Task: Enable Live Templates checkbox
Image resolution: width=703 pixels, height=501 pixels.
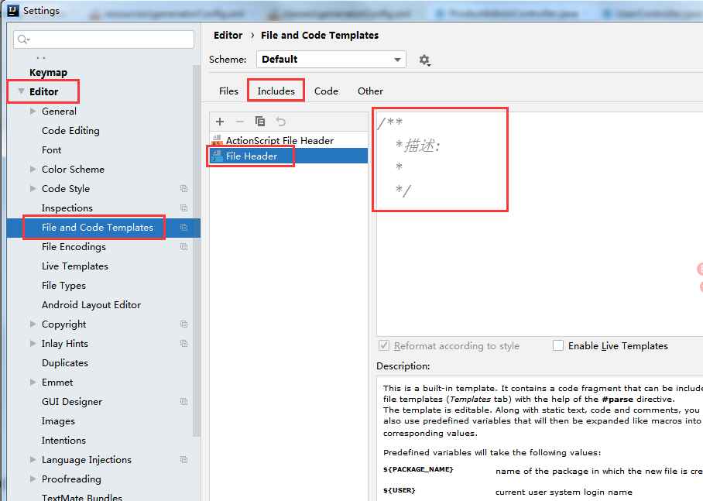Action: (558, 345)
